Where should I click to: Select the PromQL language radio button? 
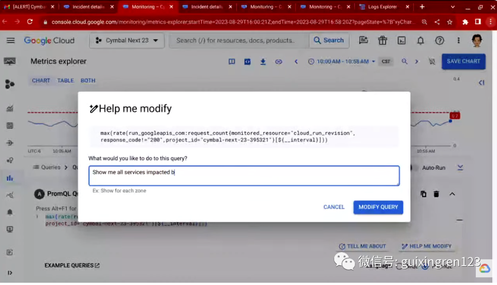coord(425,266)
